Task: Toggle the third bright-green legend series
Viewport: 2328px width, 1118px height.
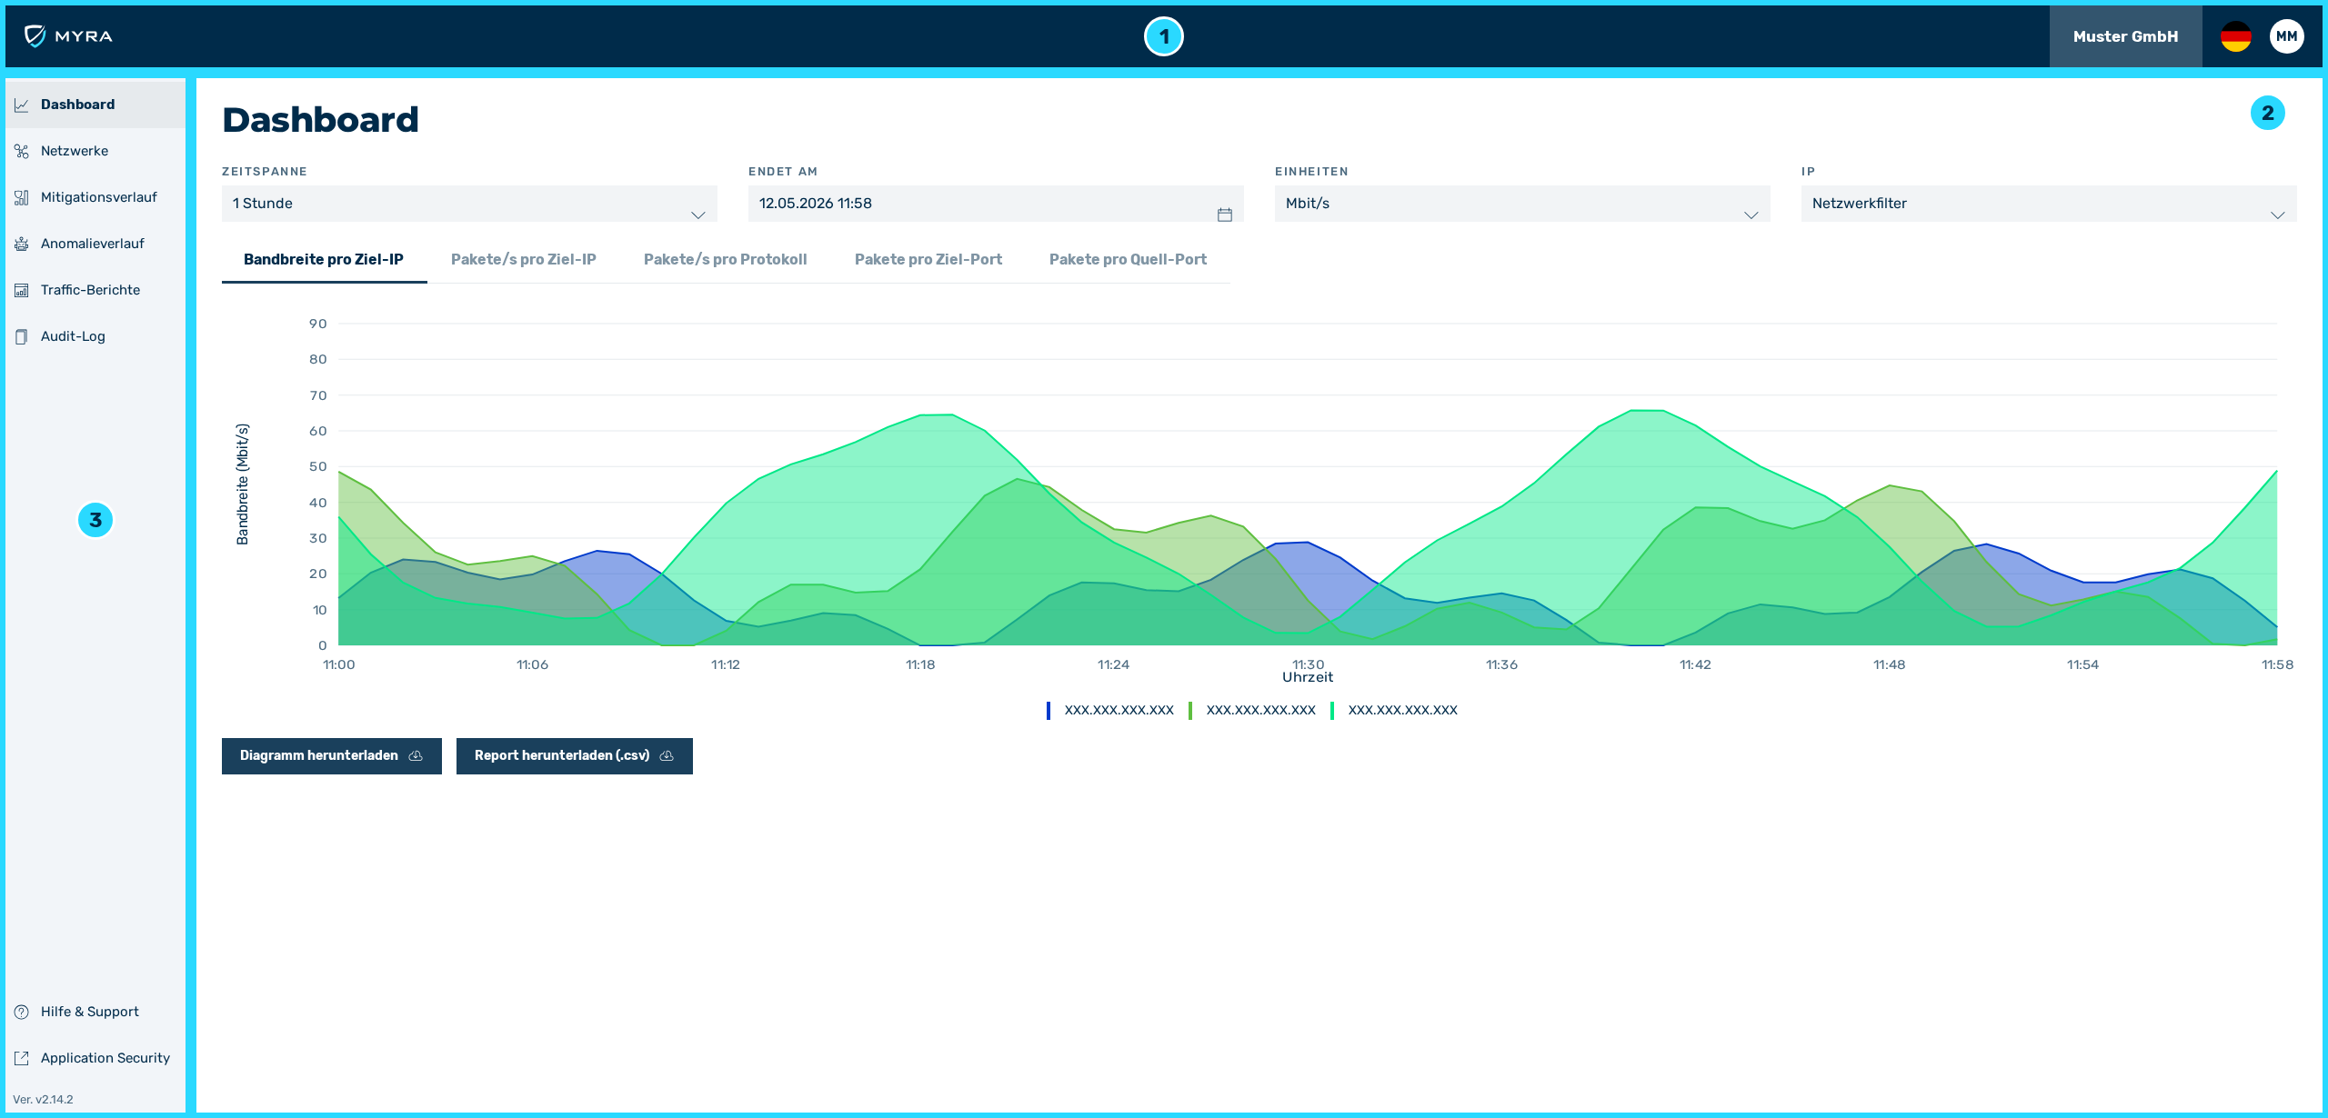Action: pyautogui.click(x=1394, y=710)
